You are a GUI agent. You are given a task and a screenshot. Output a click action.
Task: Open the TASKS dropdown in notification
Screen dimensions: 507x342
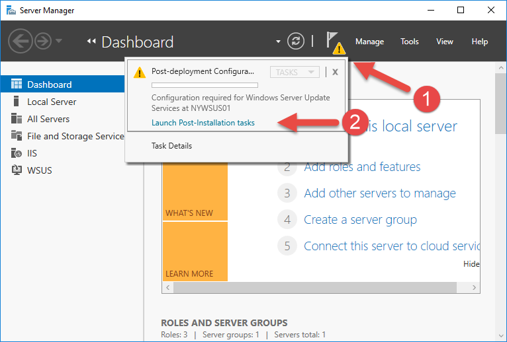tap(295, 72)
